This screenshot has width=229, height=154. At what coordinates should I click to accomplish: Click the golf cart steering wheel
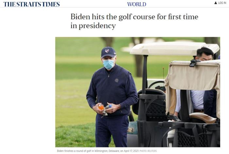coord(156,85)
